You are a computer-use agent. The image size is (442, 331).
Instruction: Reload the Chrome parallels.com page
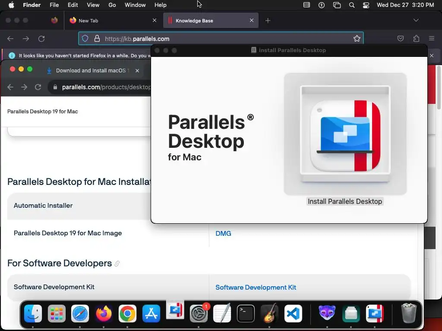click(x=38, y=87)
